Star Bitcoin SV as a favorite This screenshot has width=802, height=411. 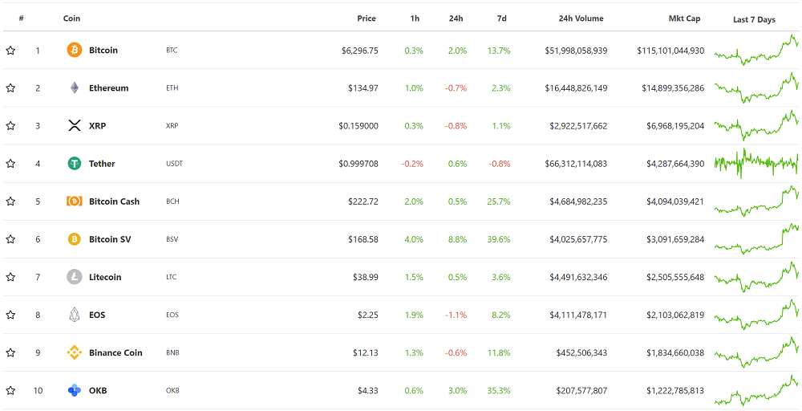[10, 239]
